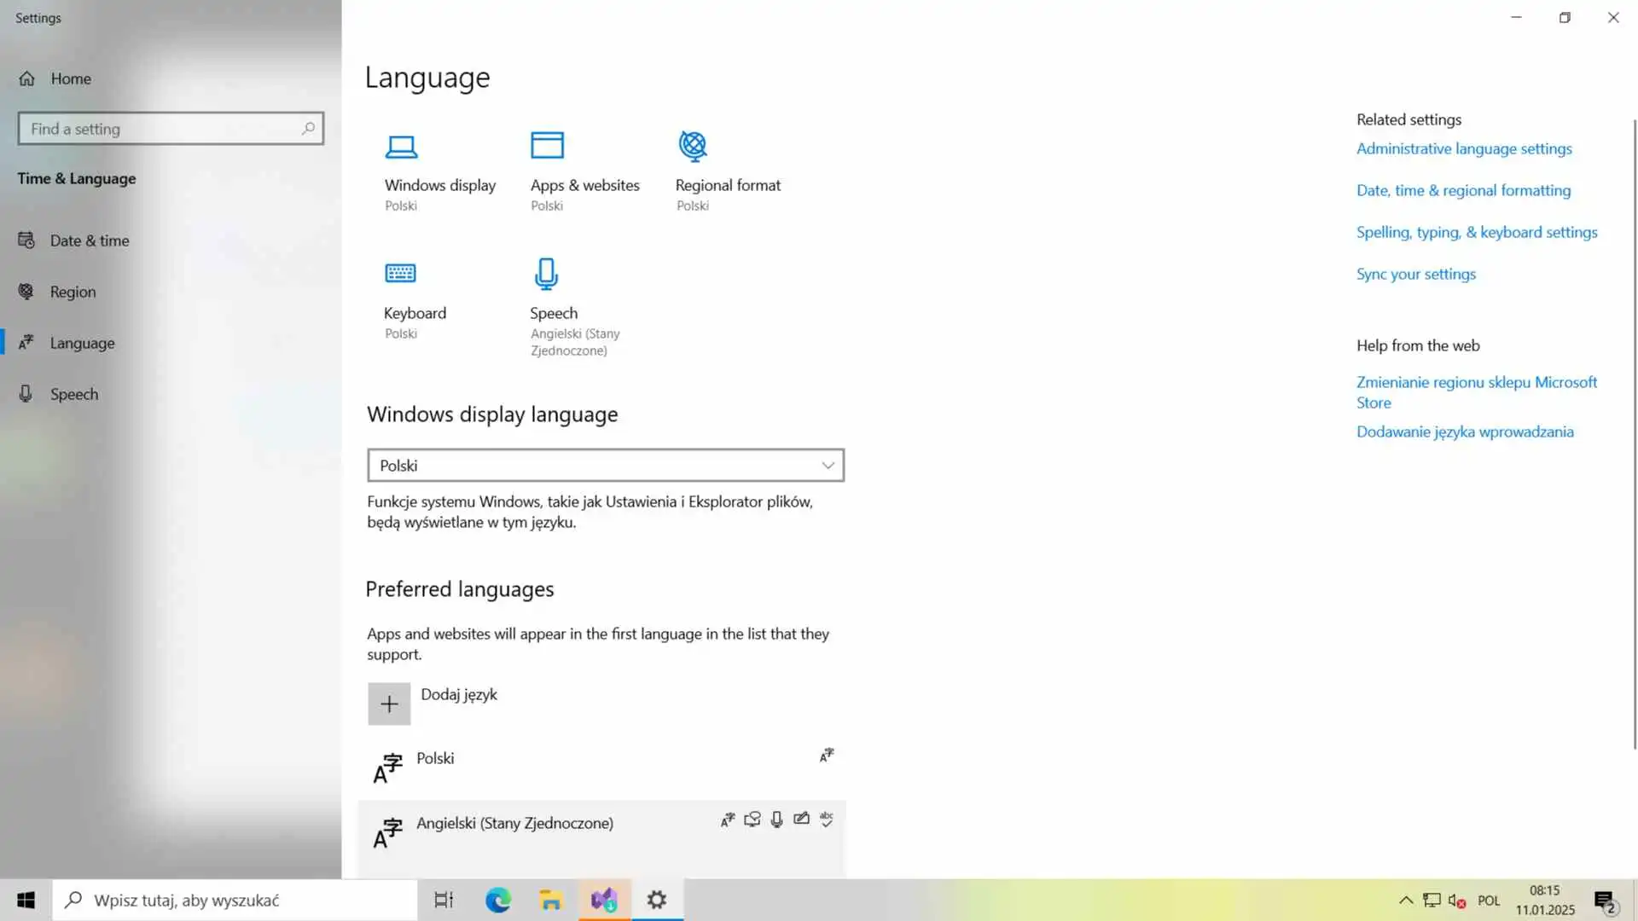This screenshot has height=921, width=1638.
Task: Click the Find a setting search box
Action: (162, 129)
